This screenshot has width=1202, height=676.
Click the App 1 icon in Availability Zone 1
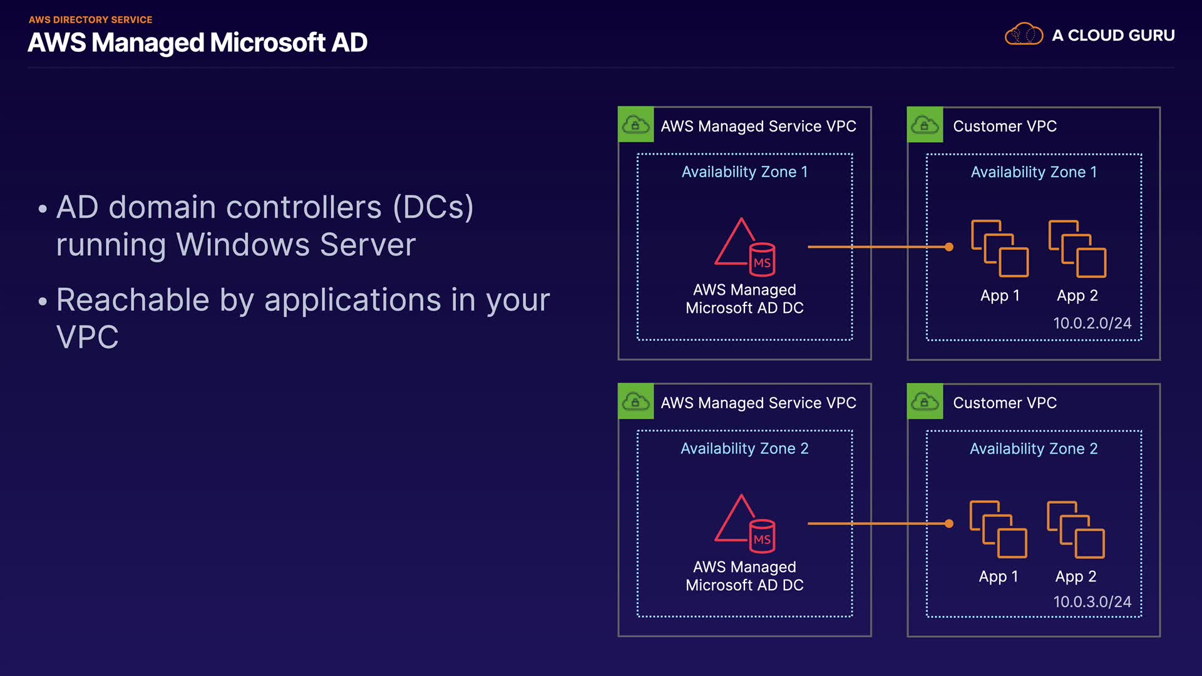1000,248
